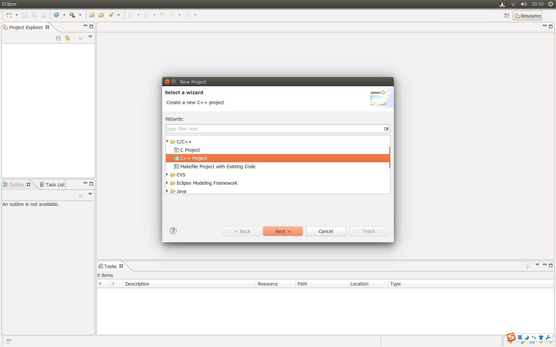Open the Search dropdown arrow
Viewport: 556px width, 347px height.
click(118, 15)
